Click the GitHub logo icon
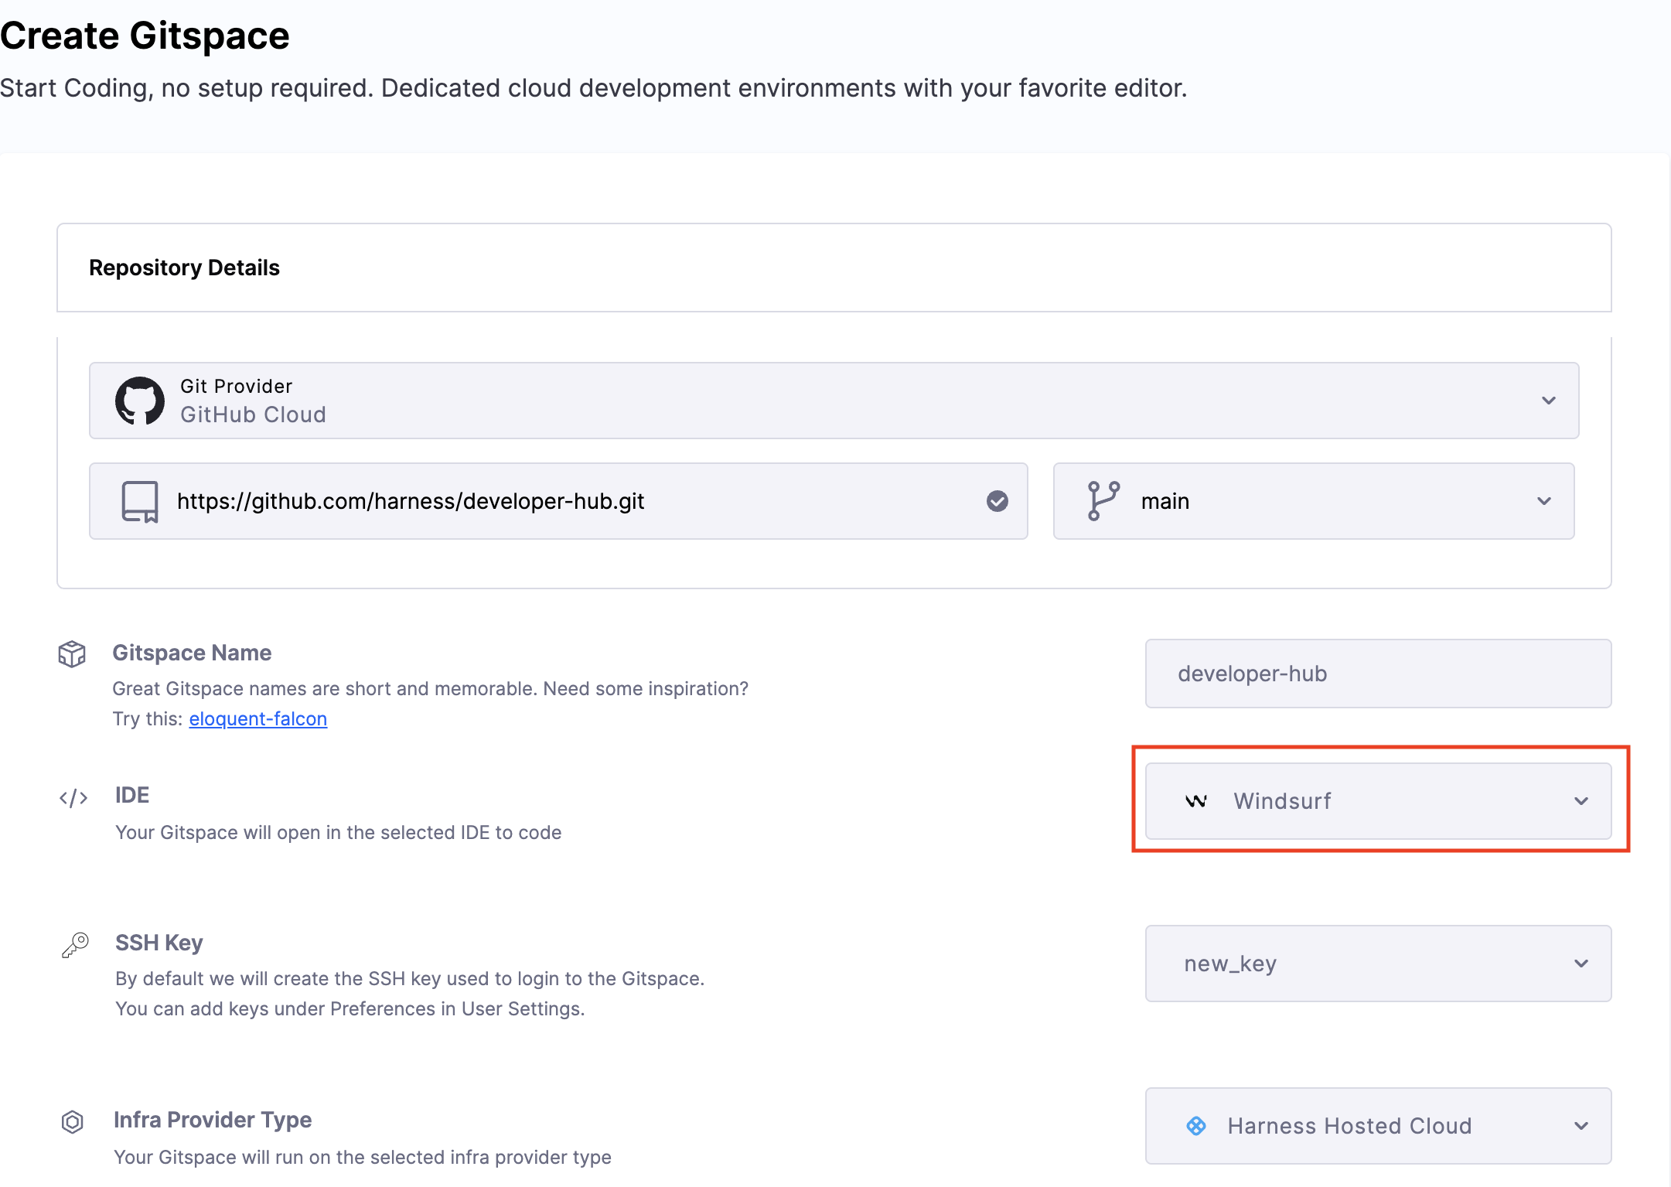 tap(139, 401)
